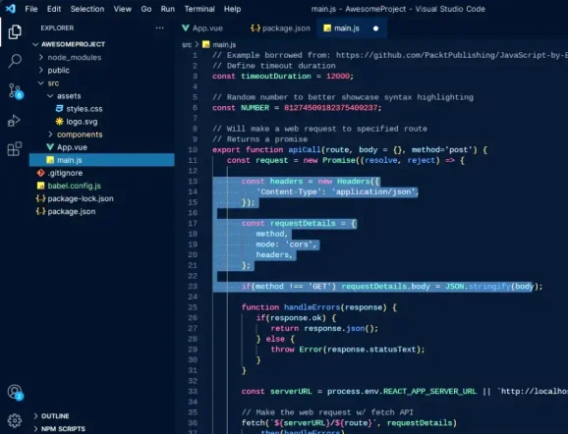Click the serverURL constant on line 33
Viewport: 568px width, 434px height.
click(x=291, y=392)
